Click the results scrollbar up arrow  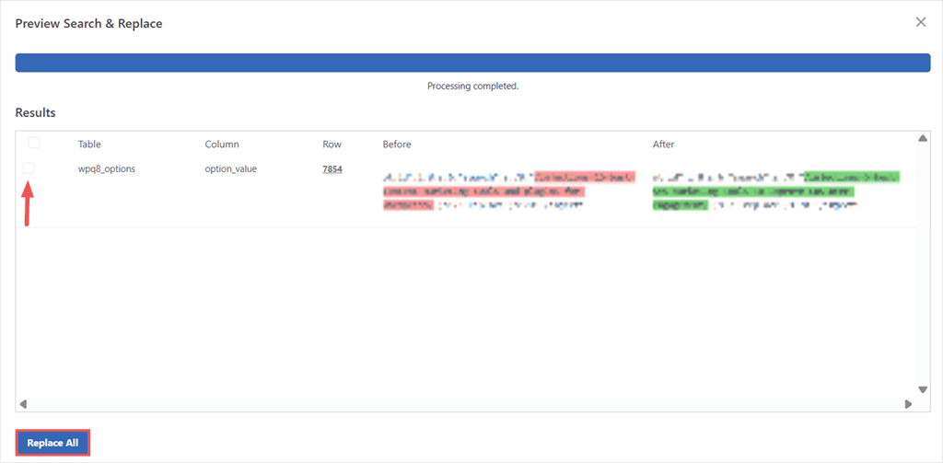point(923,139)
